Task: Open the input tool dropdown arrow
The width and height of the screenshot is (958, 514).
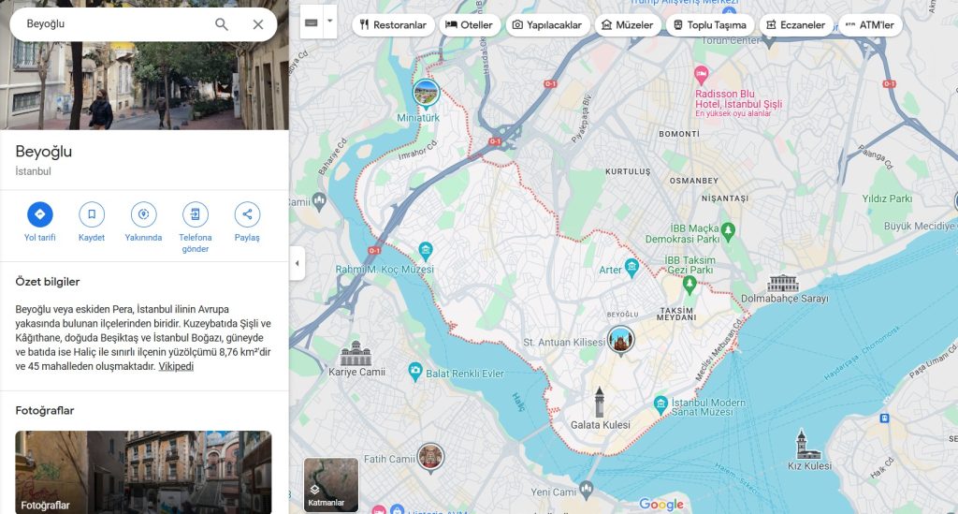Action: [x=330, y=22]
